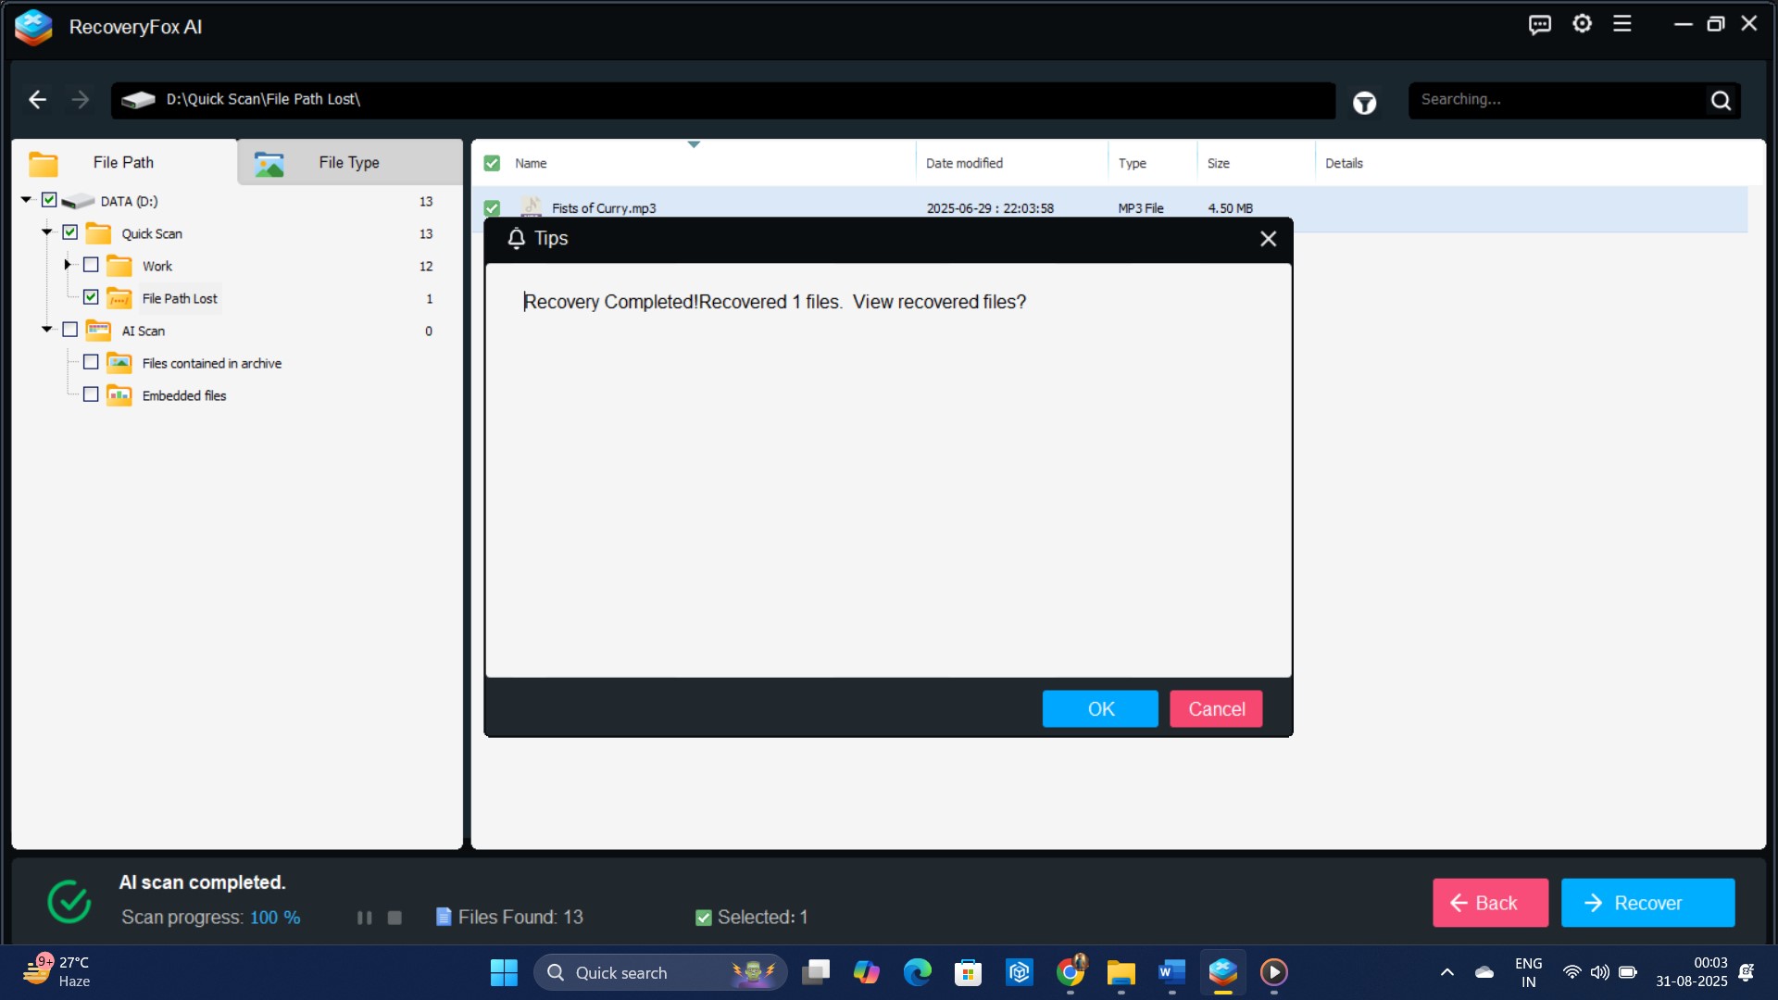Image resolution: width=1778 pixels, height=1000 pixels.
Task: Click the filter funnel icon
Action: (1364, 103)
